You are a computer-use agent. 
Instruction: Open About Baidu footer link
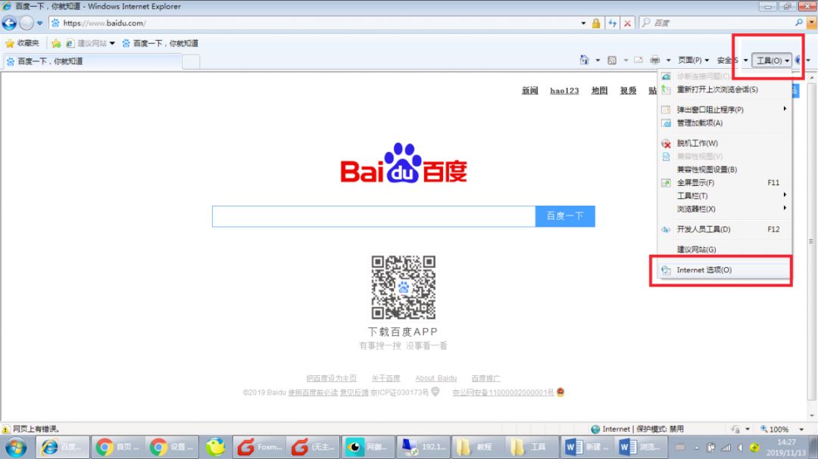pos(436,378)
